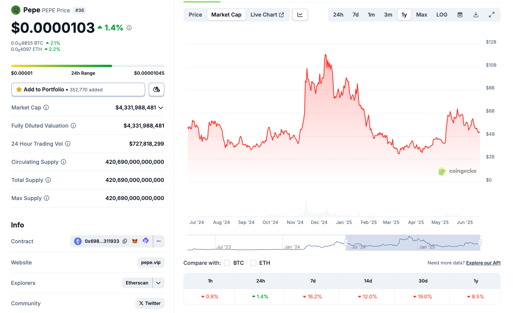Click the Ethereum contract chain icon
Screen dimensions: 513x313
[78, 241]
